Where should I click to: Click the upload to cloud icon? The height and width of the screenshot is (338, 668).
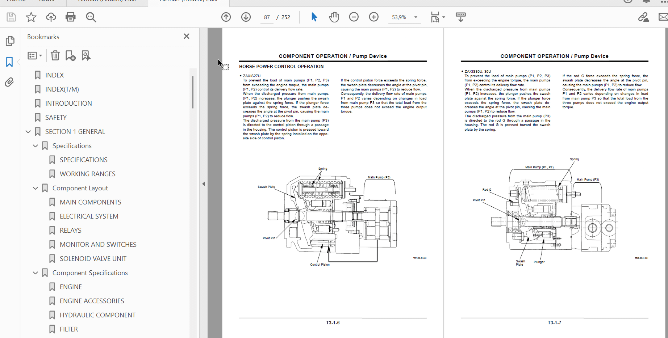point(51,17)
